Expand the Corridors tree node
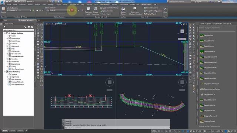The width and height of the screenshot is (237, 133). 7,59
